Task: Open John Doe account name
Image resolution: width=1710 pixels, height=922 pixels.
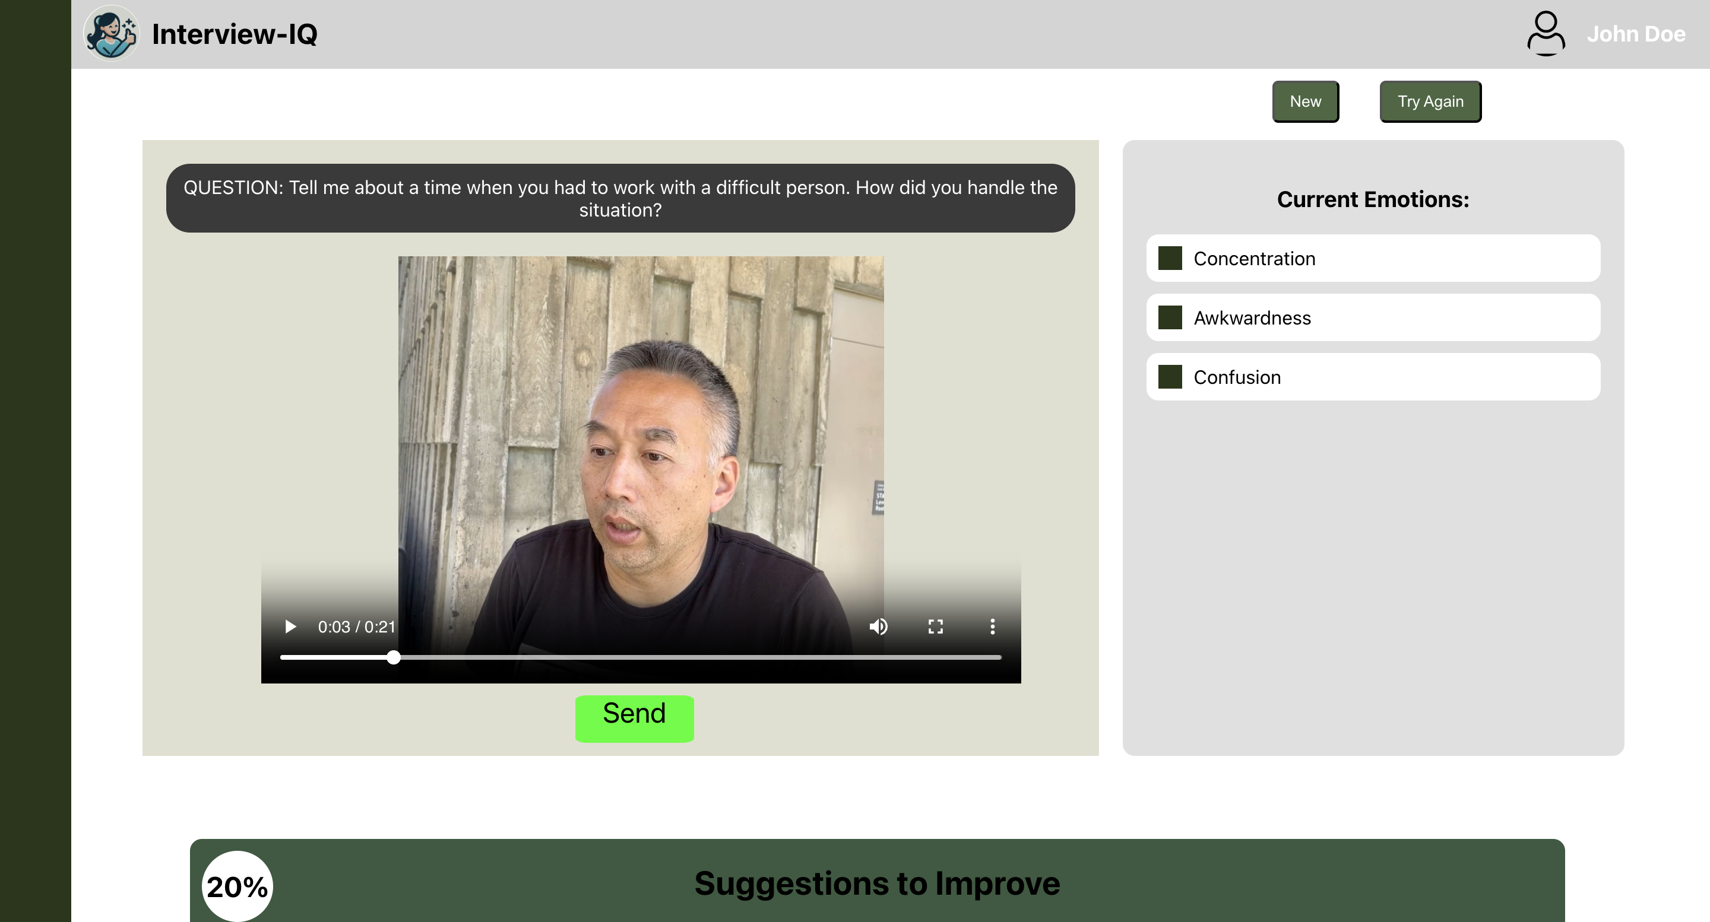Action: [x=1636, y=34]
